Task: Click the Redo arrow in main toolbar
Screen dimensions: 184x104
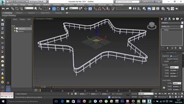Action: [7, 9]
